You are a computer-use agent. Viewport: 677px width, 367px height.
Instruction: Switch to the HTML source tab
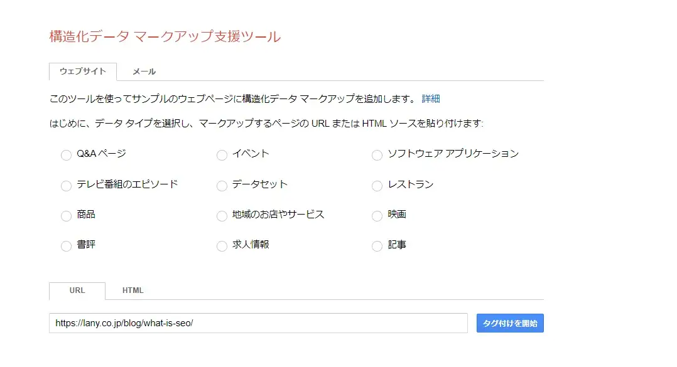[x=133, y=290]
